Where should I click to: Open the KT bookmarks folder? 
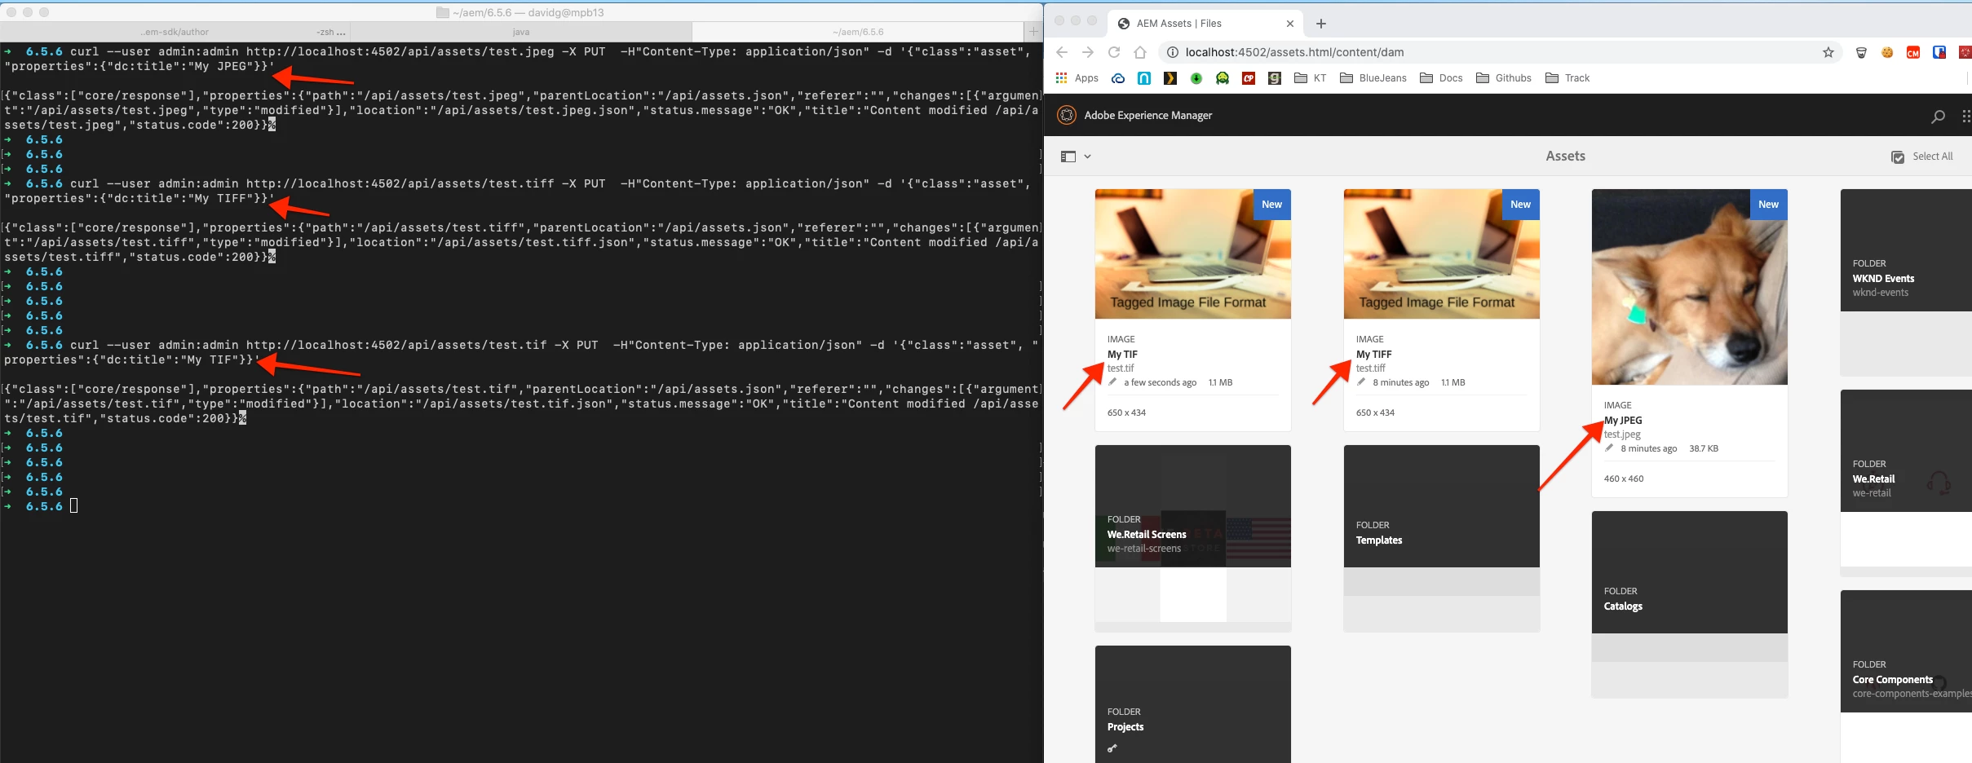click(1311, 78)
